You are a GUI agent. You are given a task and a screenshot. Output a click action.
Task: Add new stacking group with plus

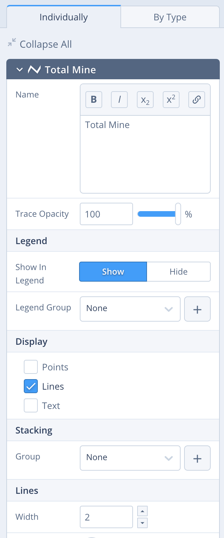197,458
